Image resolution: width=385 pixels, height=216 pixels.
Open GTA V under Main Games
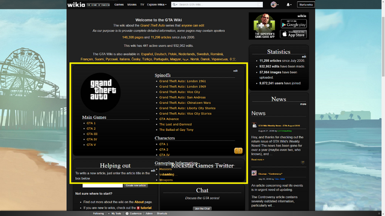[x=91, y=145]
